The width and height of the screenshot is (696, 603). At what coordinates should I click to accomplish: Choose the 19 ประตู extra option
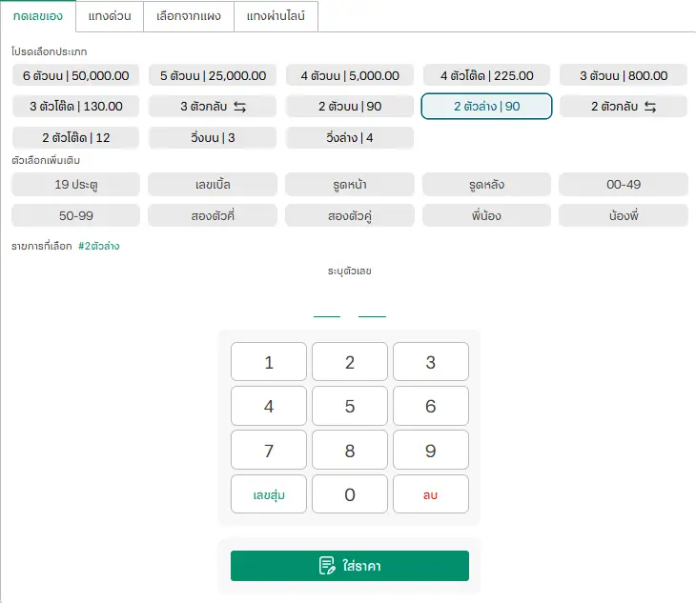coord(76,185)
